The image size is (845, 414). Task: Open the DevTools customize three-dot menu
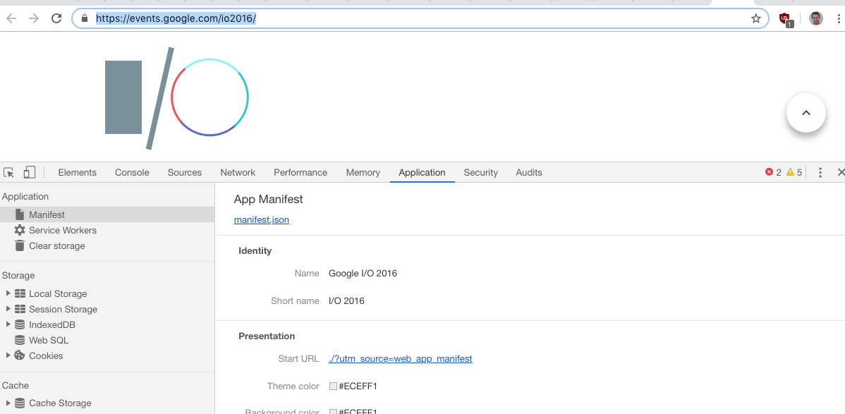[820, 173]
